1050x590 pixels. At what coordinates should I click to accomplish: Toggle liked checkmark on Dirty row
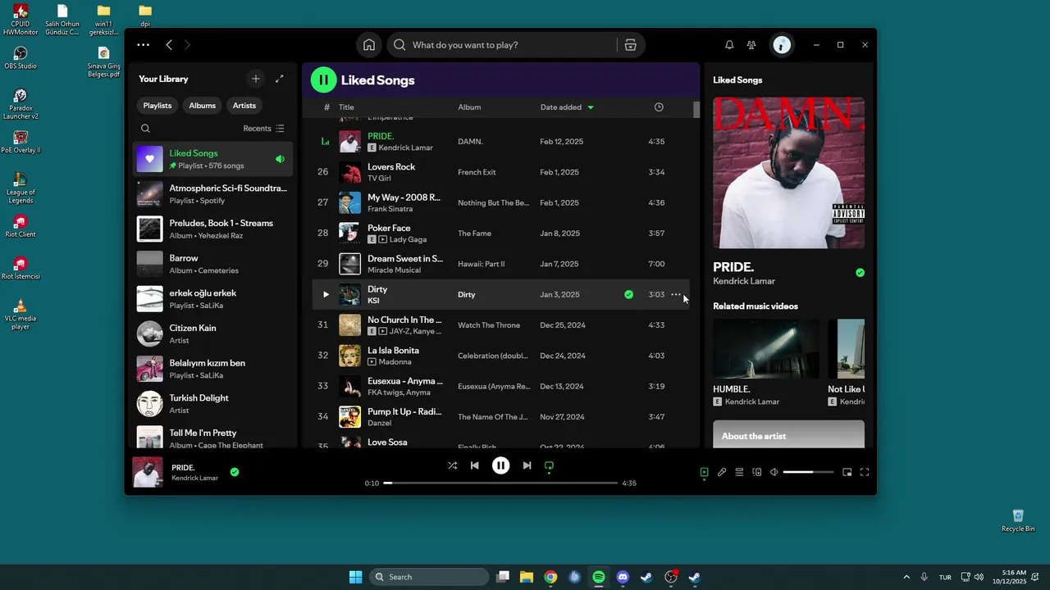point(628,294)
